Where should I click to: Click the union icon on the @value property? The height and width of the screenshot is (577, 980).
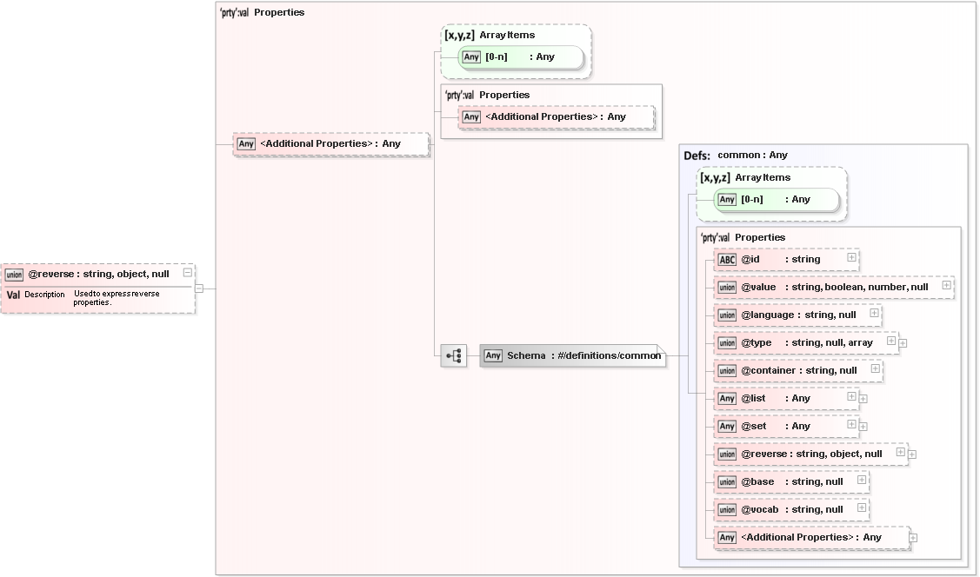(726, 287)
